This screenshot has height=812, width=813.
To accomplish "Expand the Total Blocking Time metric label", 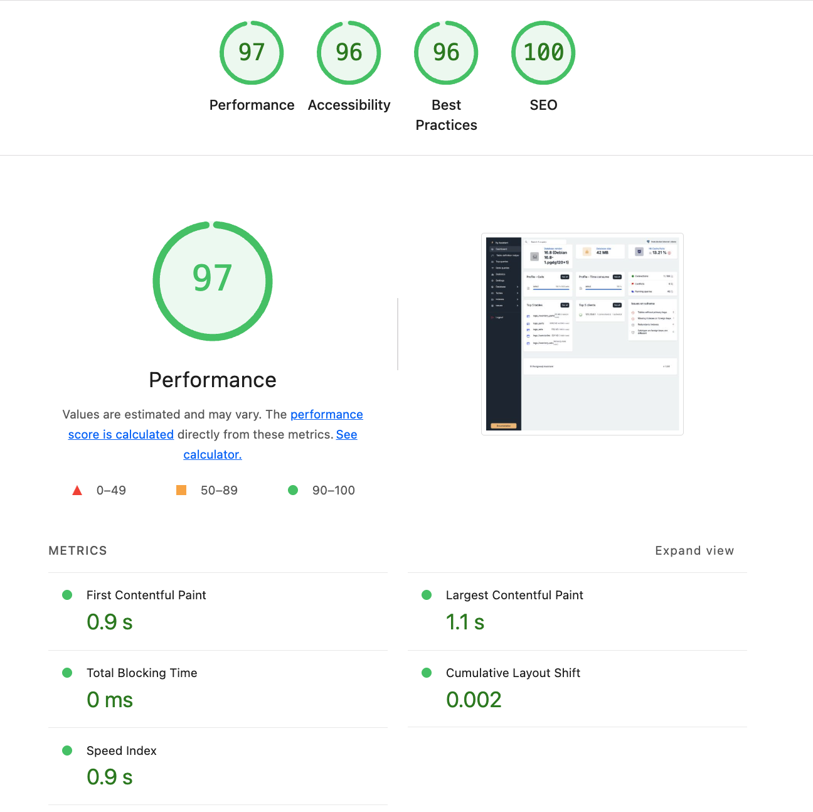I will 142,673.
